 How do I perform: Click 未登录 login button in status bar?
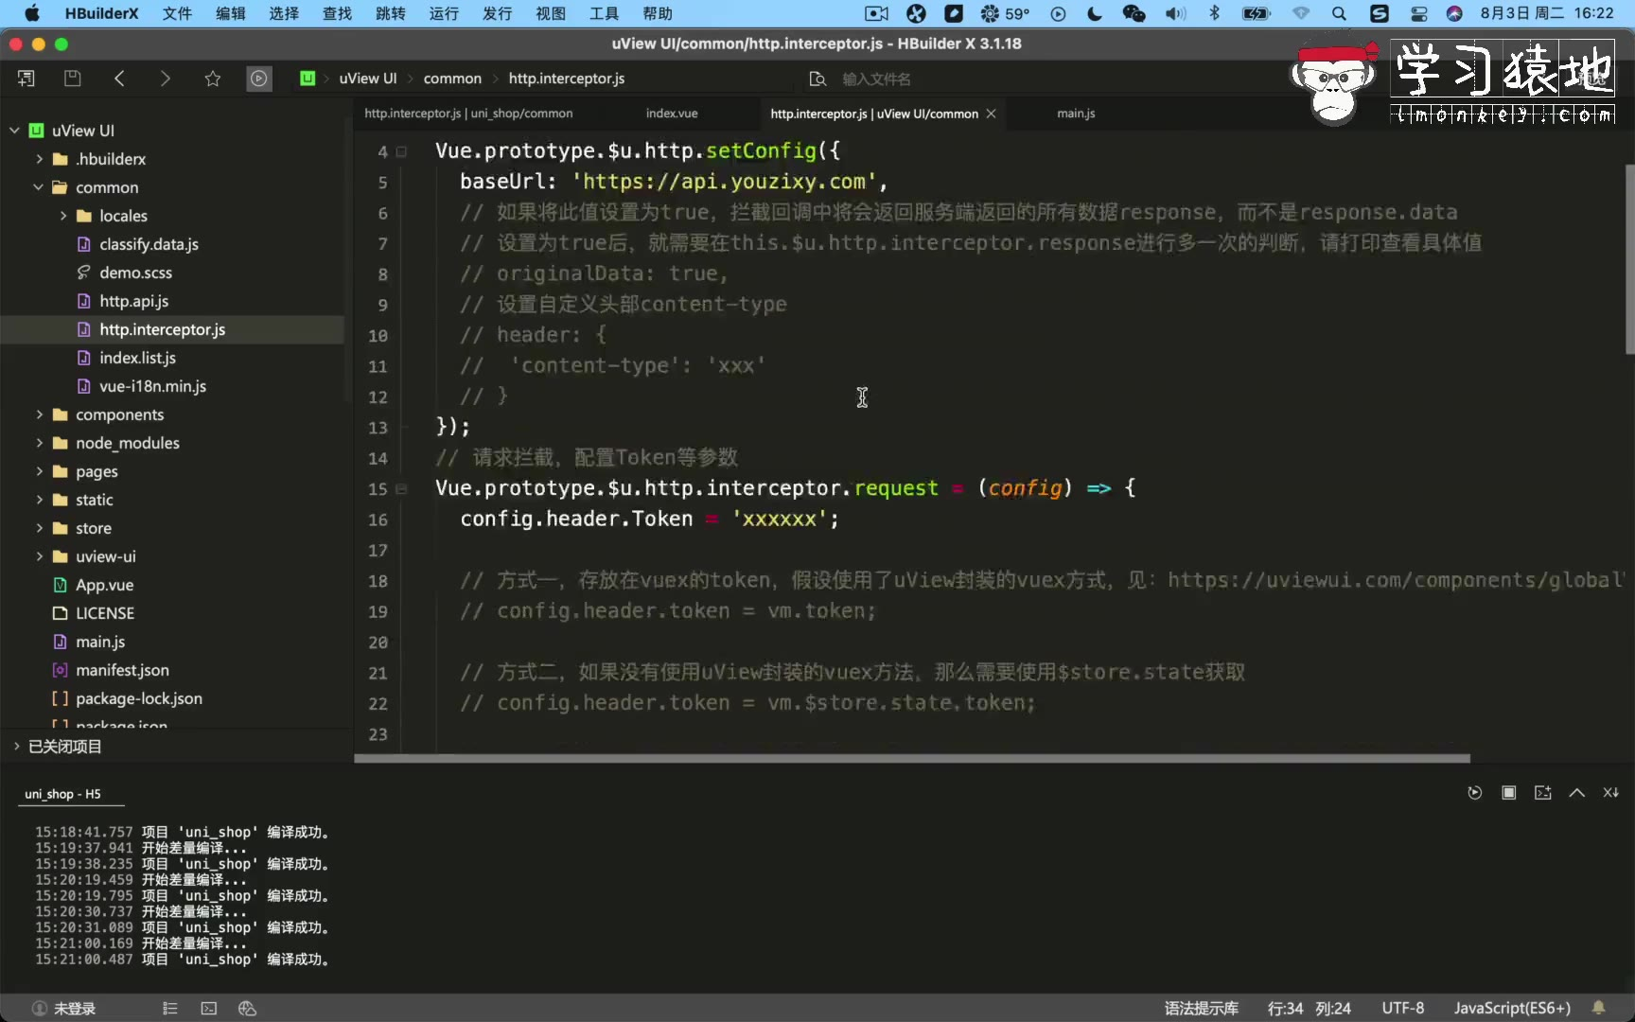tap(64, 1009)
